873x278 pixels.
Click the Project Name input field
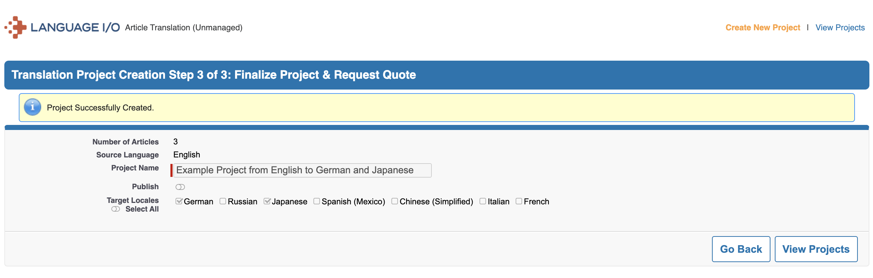(x=302, y=170)
